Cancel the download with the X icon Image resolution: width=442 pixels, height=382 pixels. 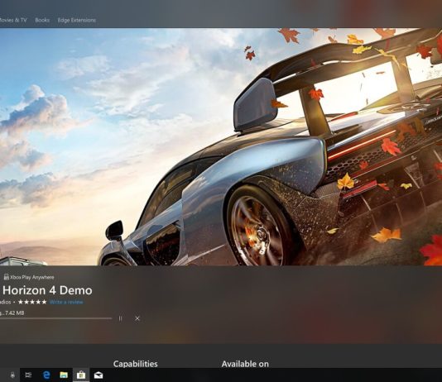pos(137,318)
